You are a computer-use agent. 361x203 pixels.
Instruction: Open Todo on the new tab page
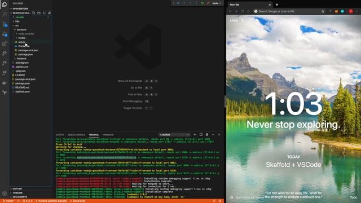354,197
